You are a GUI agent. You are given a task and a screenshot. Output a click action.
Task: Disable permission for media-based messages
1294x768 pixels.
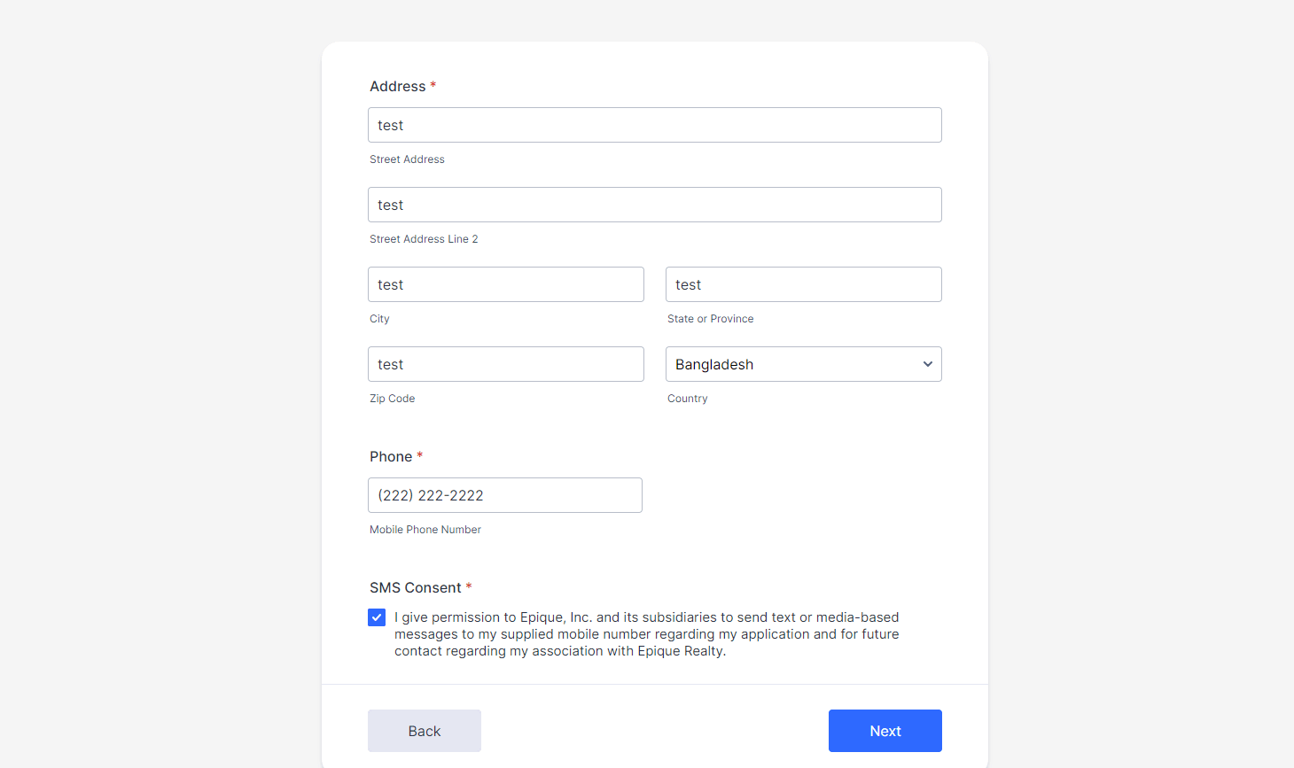point(377,617)
